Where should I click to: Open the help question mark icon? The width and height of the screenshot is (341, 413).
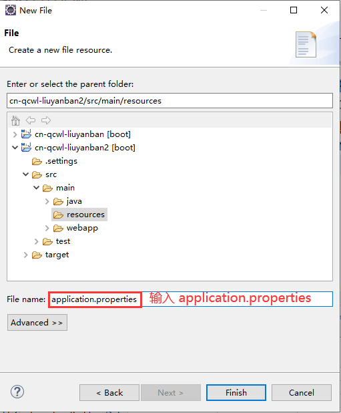pos(17,392)
